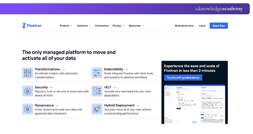Open the Transformations heading link
The width and height of the screenshot is (253, 134).
47,69
